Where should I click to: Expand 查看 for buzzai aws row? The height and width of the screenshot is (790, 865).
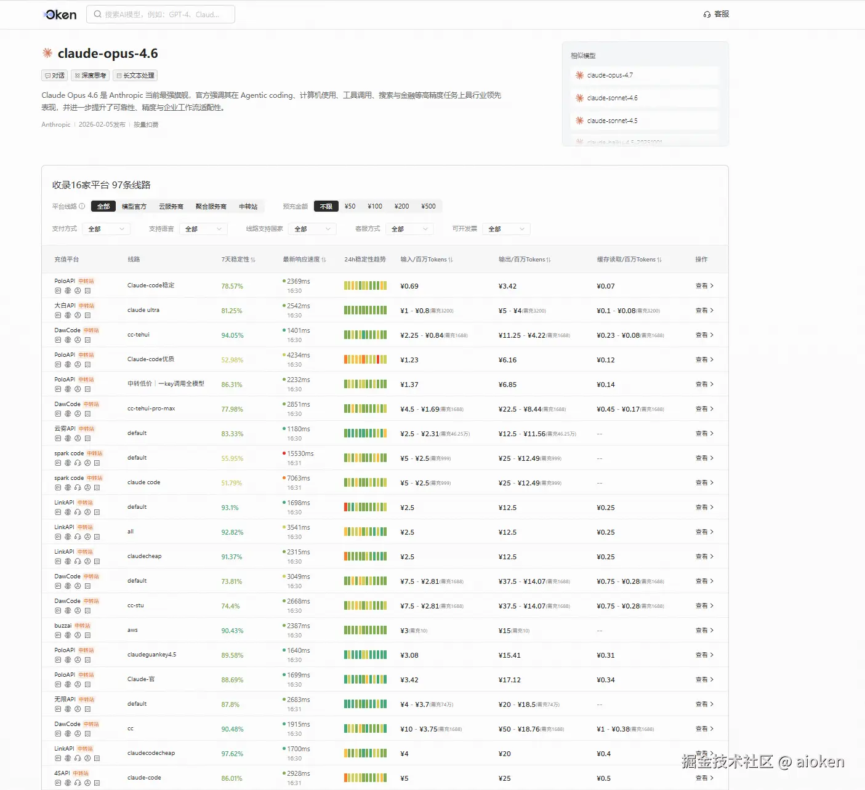(704, 630)
